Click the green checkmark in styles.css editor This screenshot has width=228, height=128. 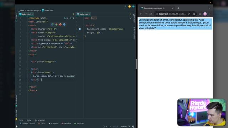point(131,18)
